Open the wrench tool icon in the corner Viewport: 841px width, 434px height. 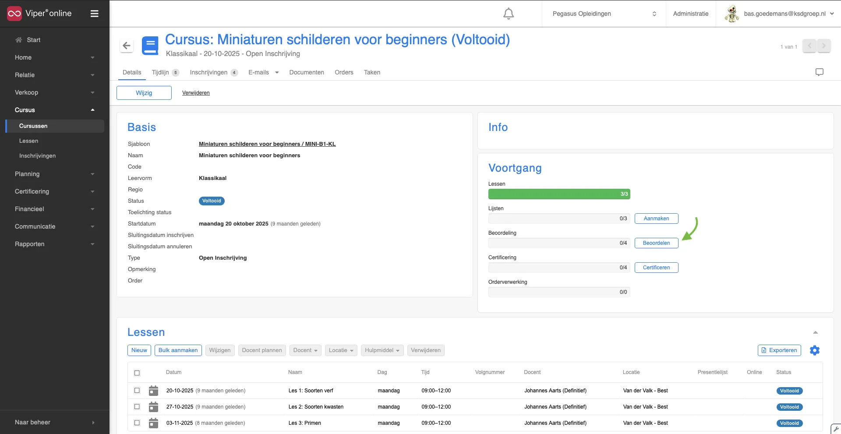click(x=836, y=429)
